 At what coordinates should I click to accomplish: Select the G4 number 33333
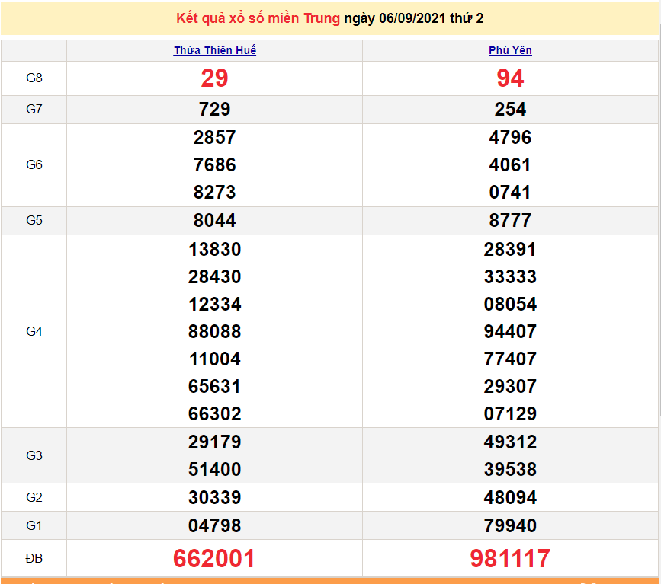[510, 276]
